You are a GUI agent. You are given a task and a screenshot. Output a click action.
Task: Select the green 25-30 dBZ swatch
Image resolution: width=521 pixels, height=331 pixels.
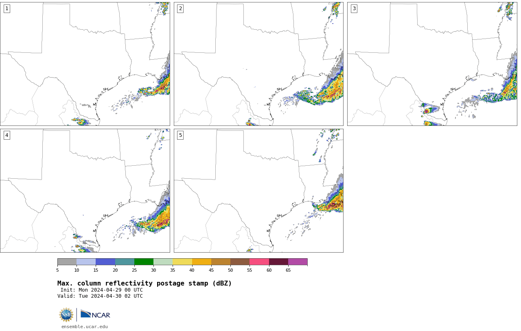point(144,262)
